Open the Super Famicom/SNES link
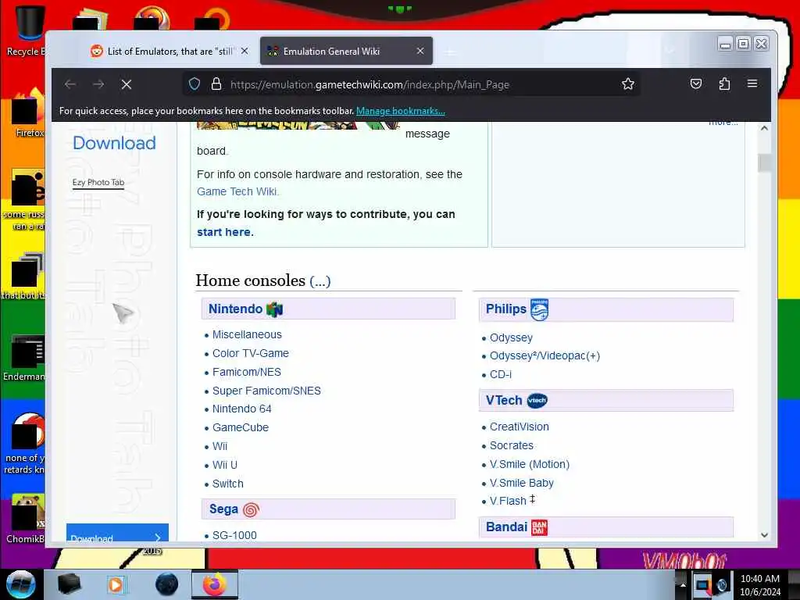This screenshot has width=800, height=600. click(x=266, y=391)
